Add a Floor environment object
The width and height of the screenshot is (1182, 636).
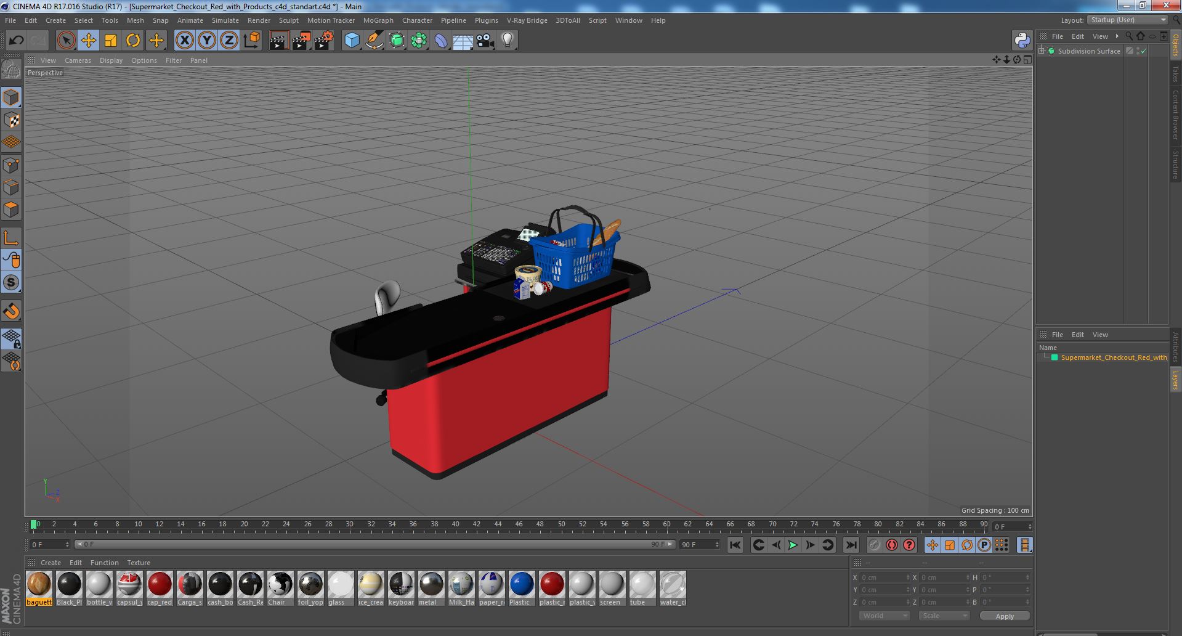(463, 41)
